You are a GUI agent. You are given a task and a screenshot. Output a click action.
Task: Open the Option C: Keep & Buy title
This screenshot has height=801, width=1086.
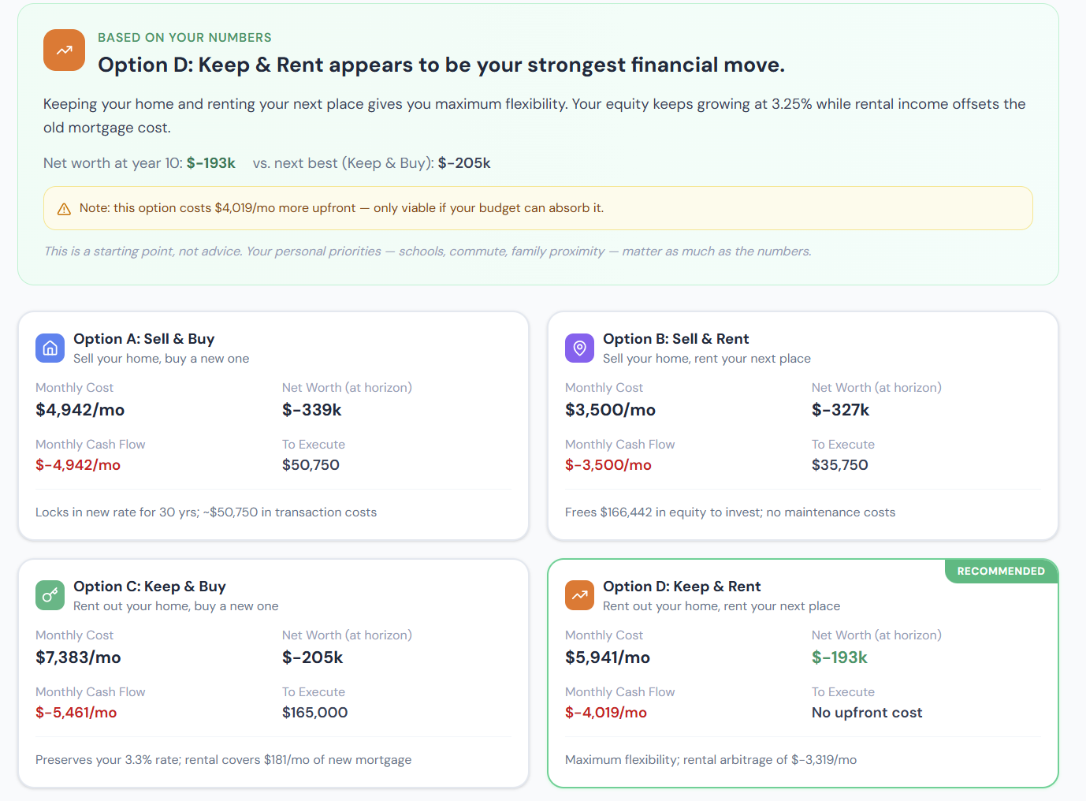[149, 587]
